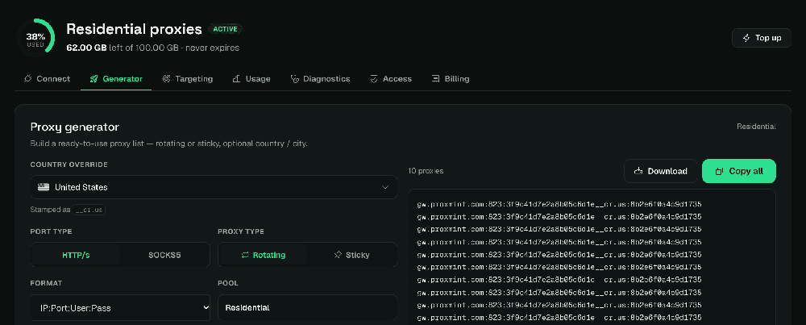The height and width of the screenshot is (325, 806).
Task: Expand the country dropdown chevron
Action: click(x=385, y=187)
